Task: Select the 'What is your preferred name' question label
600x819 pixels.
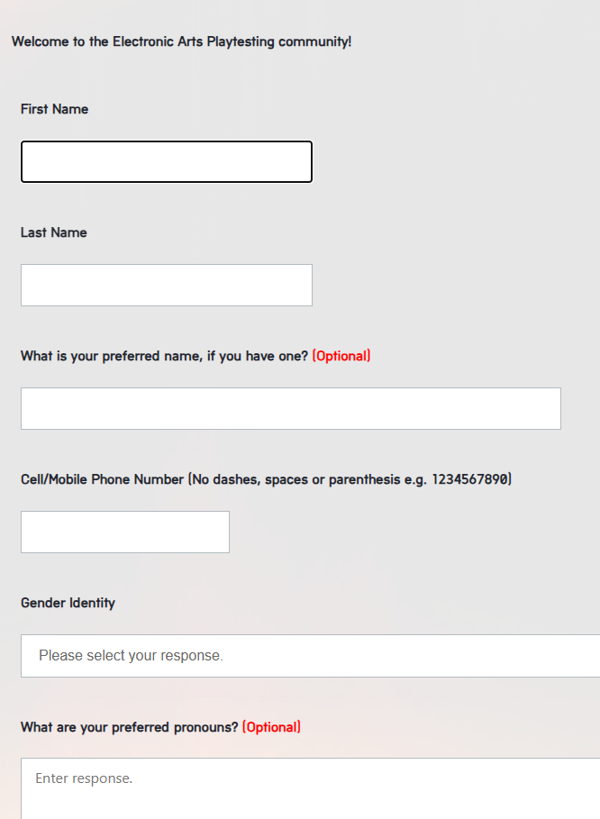Action: click(x=165, y=356)
